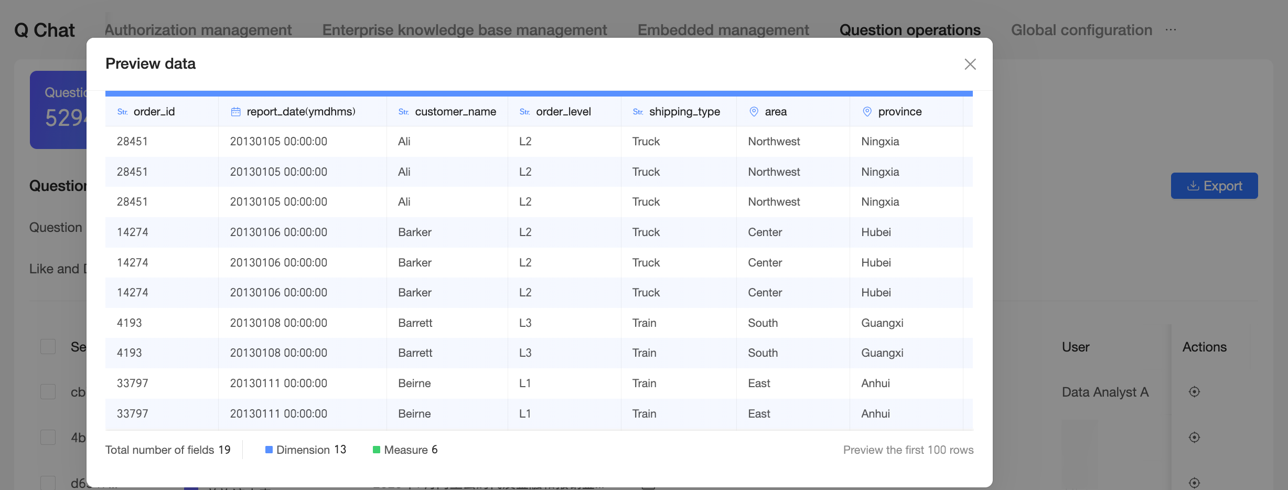Click the string type icon beside order_id
Viewport: 1288px width, 490px height.
click(x=122, y=112)
